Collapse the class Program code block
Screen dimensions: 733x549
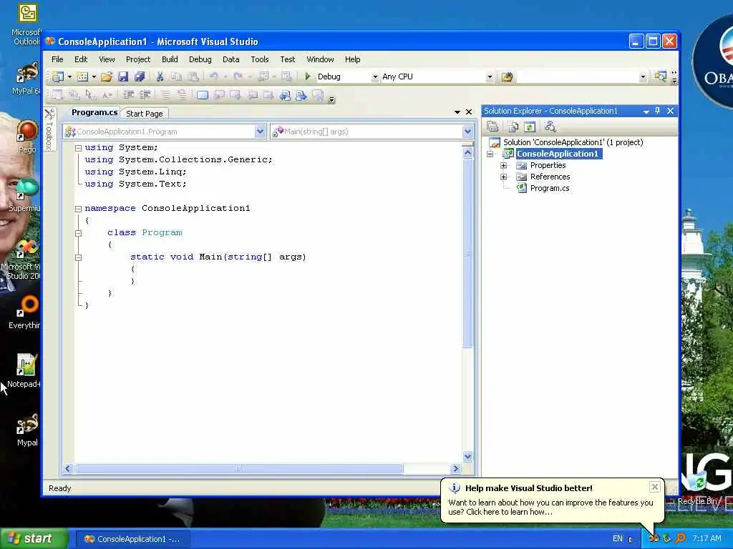79,233
